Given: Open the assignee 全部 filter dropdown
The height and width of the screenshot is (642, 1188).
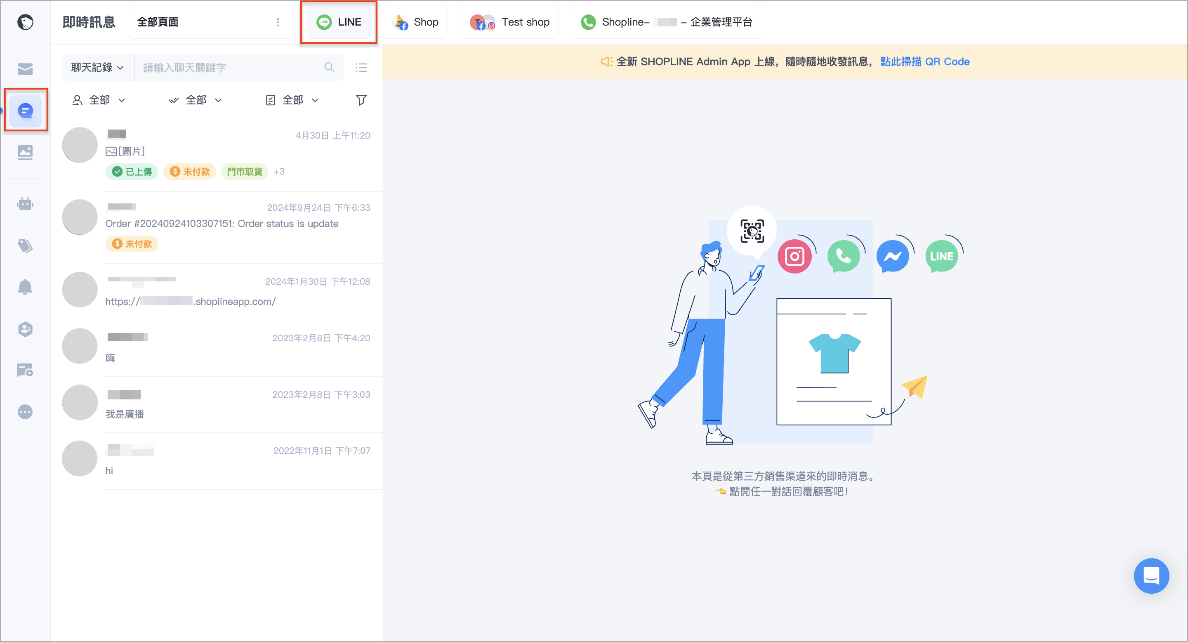Looking at the screenshot, I should click(x=99, y=100).
